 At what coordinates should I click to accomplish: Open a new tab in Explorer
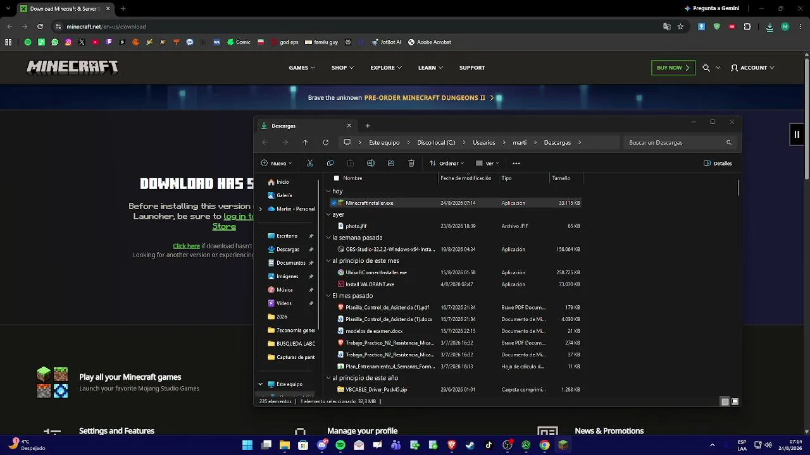[x=368, y=126]
